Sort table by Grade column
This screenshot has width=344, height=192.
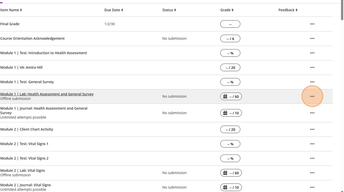[x=227, y=10]
